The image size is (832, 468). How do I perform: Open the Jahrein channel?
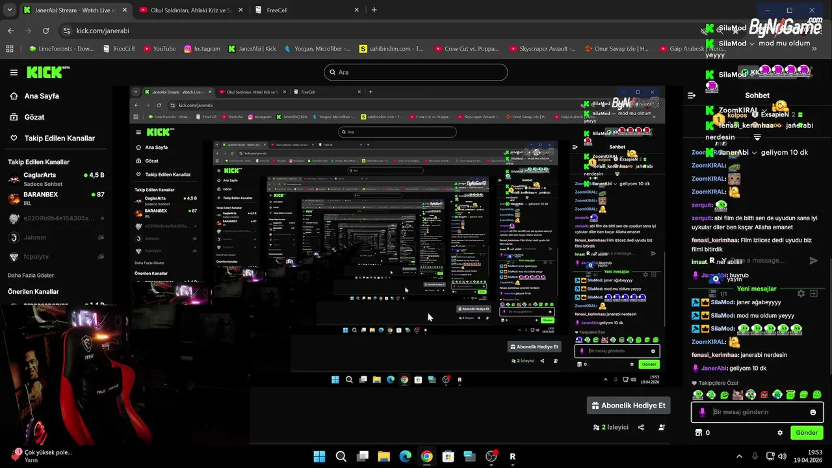coord(56,238)
